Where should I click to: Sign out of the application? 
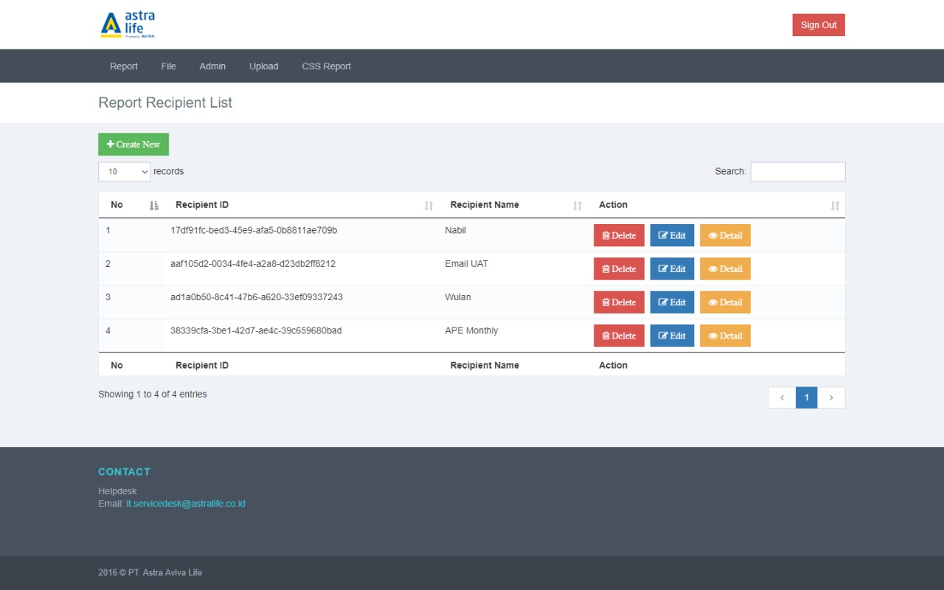(819, 25)
